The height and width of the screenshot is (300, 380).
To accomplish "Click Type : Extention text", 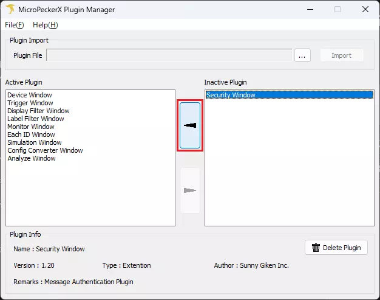I will click(x=126, y=265).
